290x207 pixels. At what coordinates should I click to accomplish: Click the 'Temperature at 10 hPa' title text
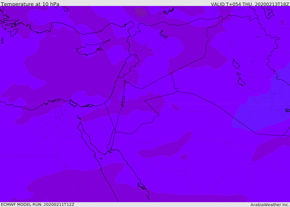[30, 4]
